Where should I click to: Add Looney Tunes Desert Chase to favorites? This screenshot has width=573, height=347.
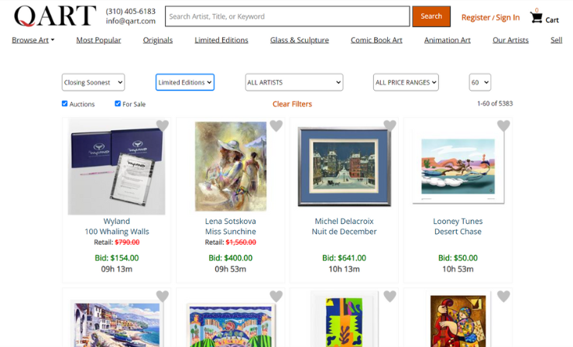(x=503, y=125)
